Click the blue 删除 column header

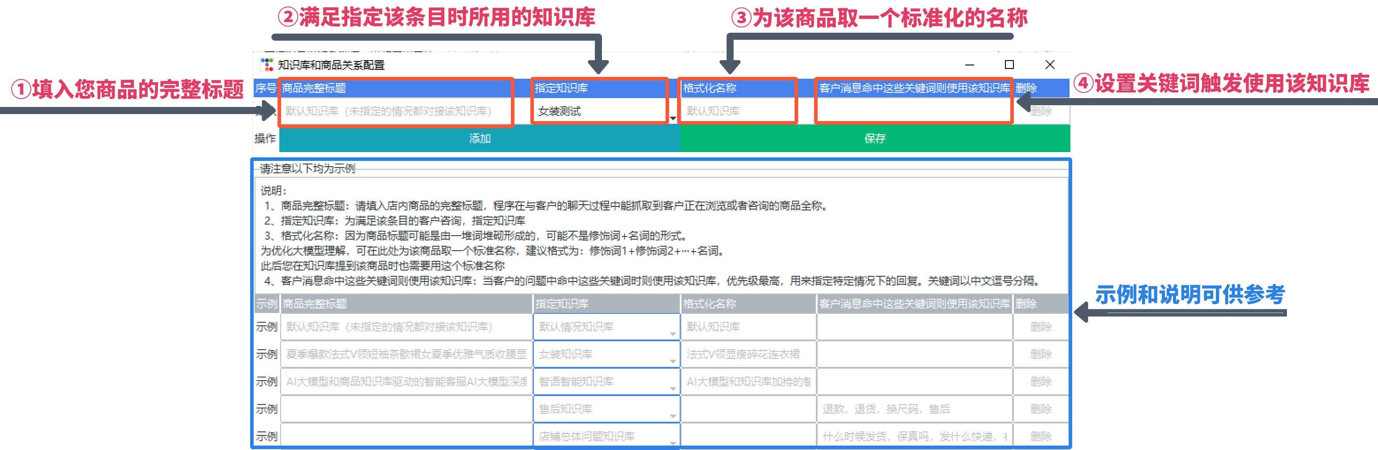tap(1041, 88)
